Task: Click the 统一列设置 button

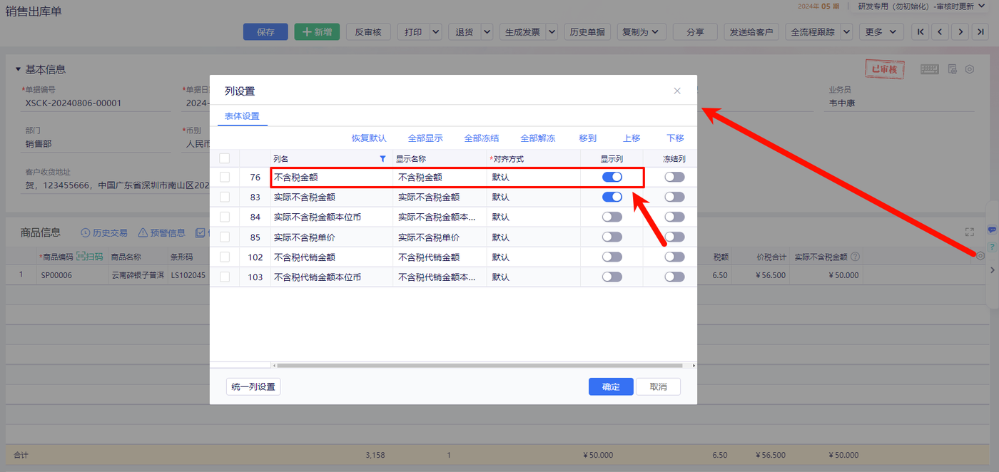Action: pyautogui.click(x=253, y=386)
